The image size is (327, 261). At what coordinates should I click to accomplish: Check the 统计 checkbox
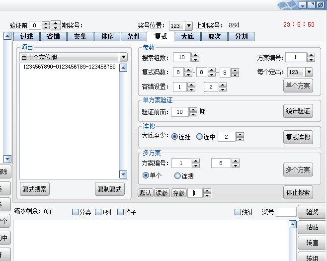click(238, 212)
